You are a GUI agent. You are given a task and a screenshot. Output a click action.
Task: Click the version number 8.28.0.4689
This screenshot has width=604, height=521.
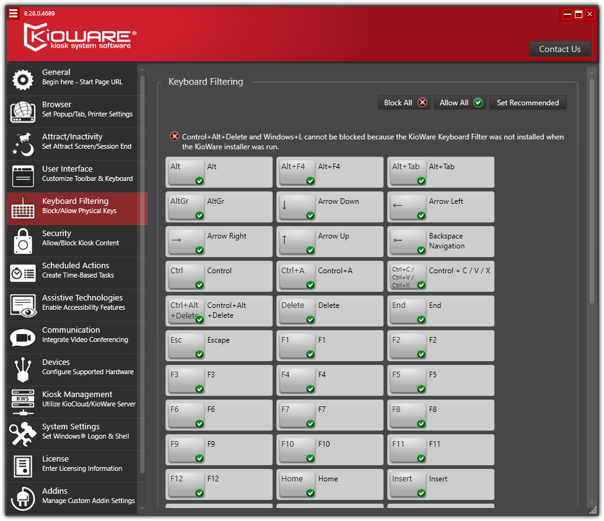pos(39,14)
